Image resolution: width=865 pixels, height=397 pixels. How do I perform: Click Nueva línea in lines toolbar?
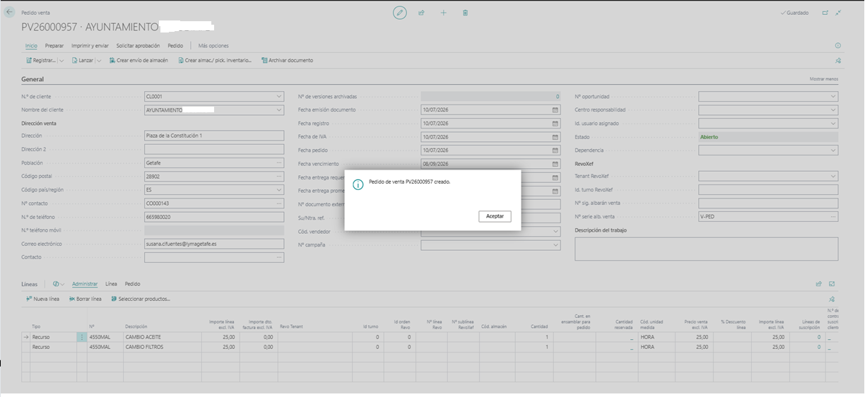coord(42,299)
